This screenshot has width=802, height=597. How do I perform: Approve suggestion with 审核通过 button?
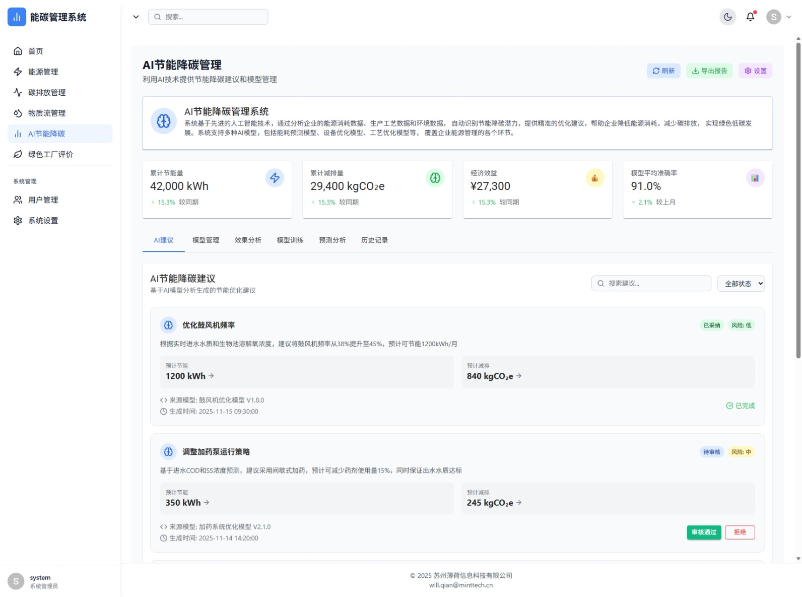704,533
